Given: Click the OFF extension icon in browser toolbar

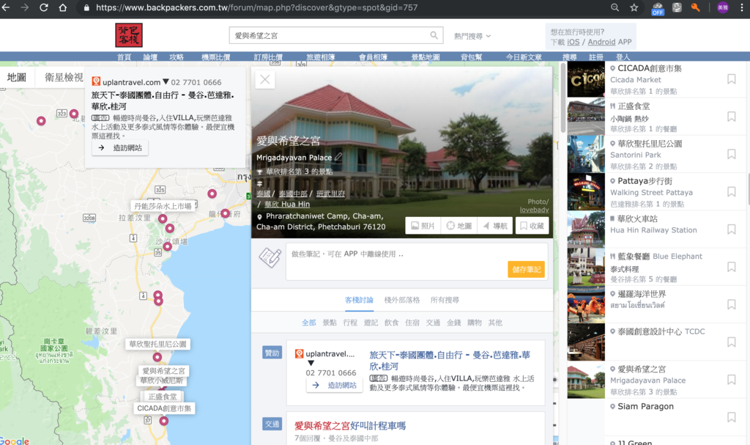Looking at the screenshot, I should click(658, 9).
